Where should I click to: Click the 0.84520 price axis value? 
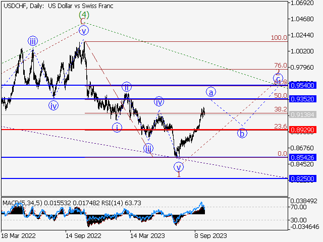[302, 164]
